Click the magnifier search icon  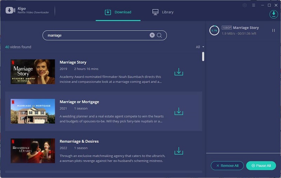(159, 35)
